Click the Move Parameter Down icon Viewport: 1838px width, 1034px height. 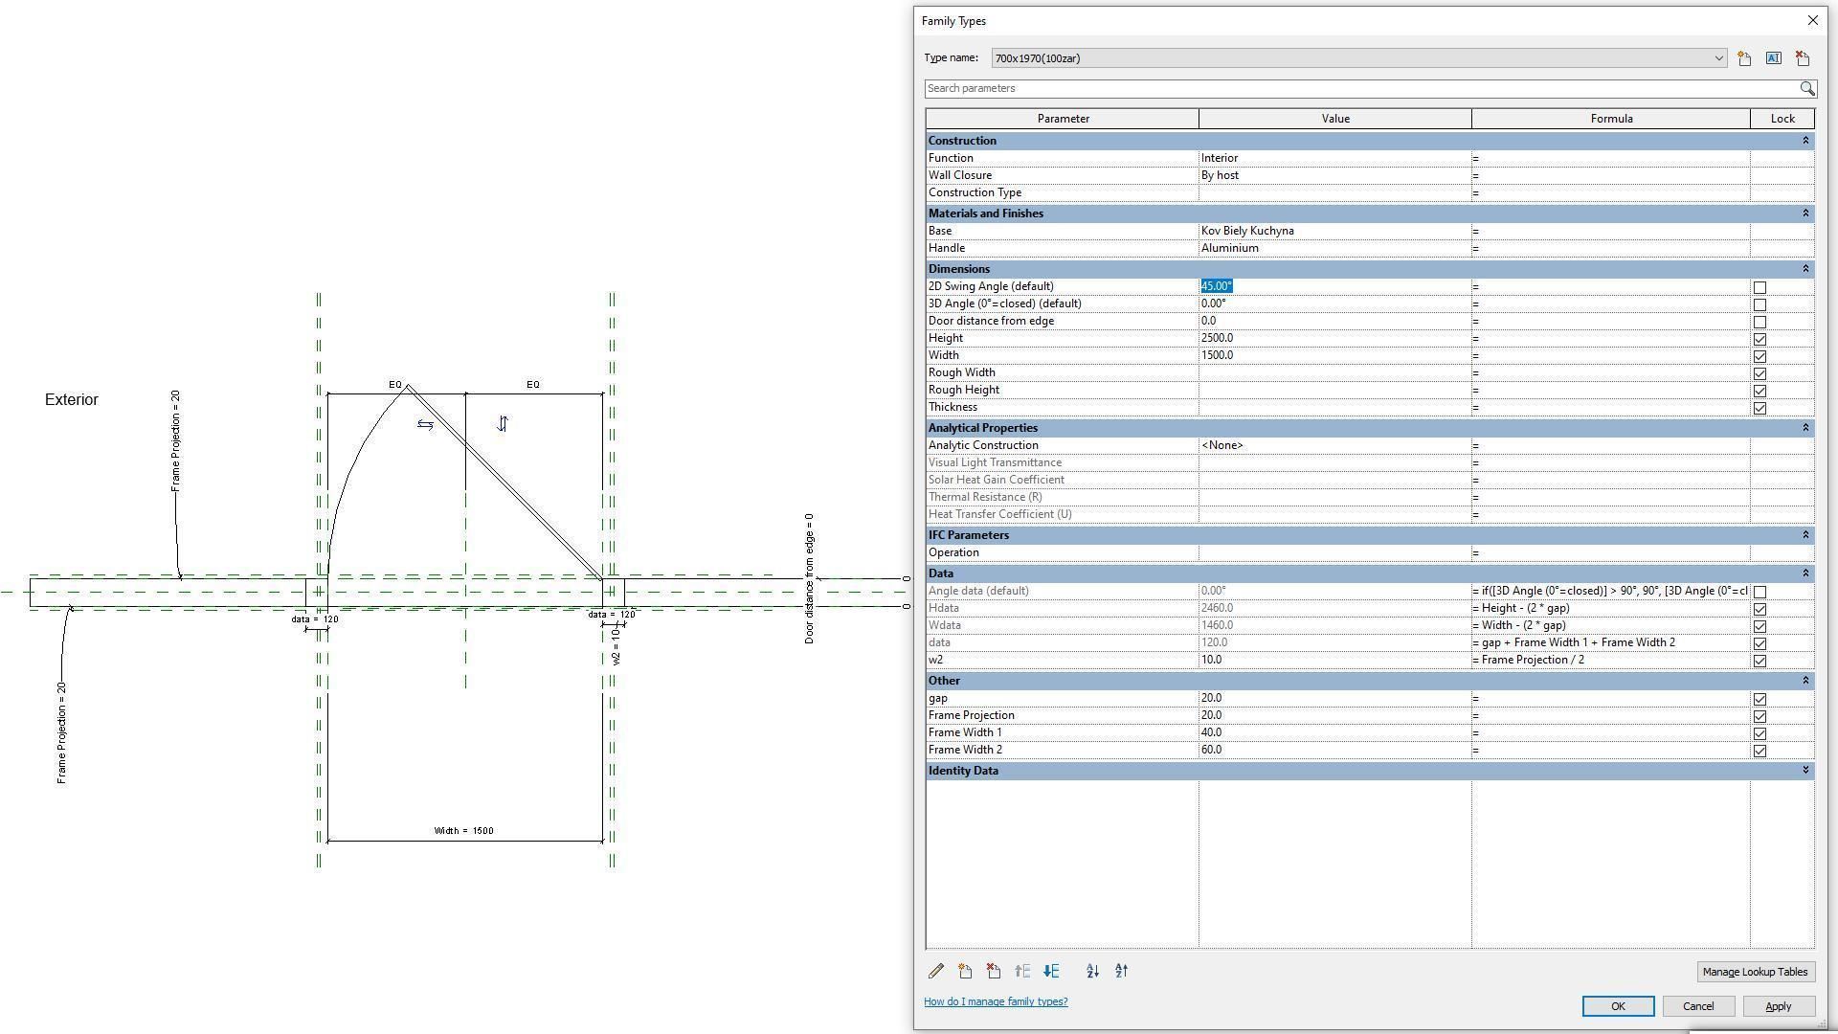click(1051, 971)
